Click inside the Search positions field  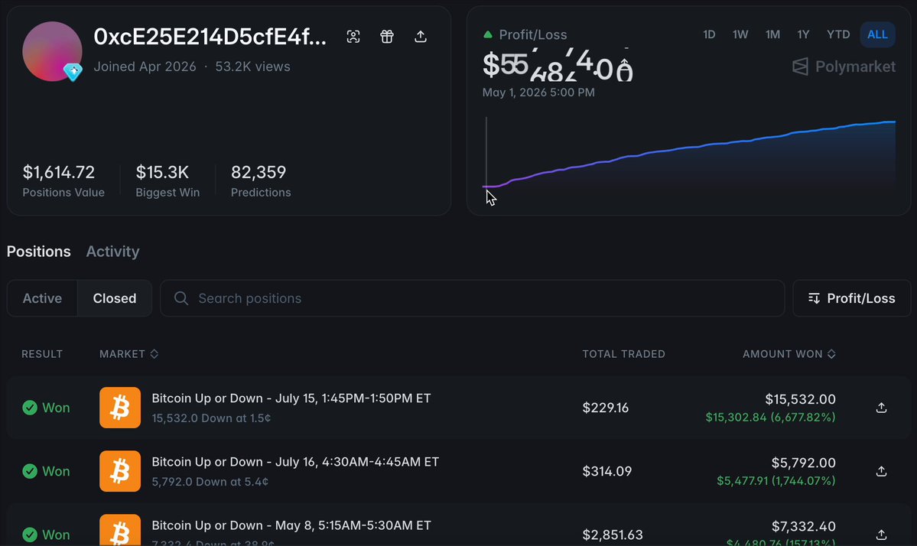pos(472,298)
